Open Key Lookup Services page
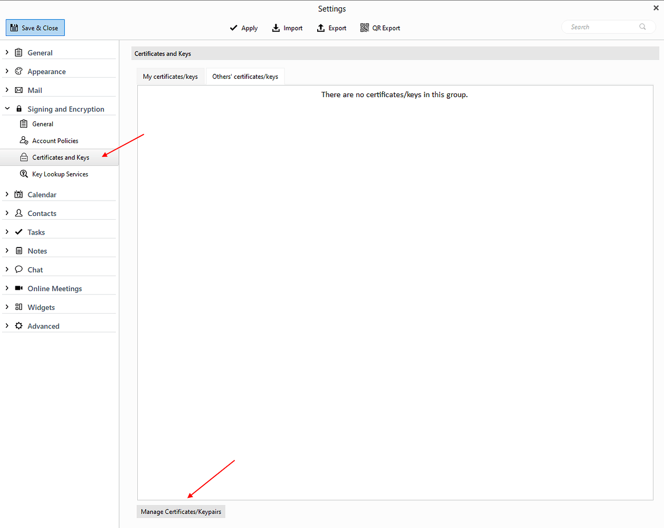The height and width of the screenshot is (528, 664). [60, 174]
